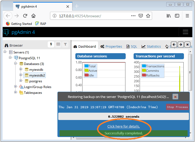The width and height of the screenshot is (195, 142).
Task: Click the '0.522802 seconds' elapsed time text
Action: pos(124,117)
